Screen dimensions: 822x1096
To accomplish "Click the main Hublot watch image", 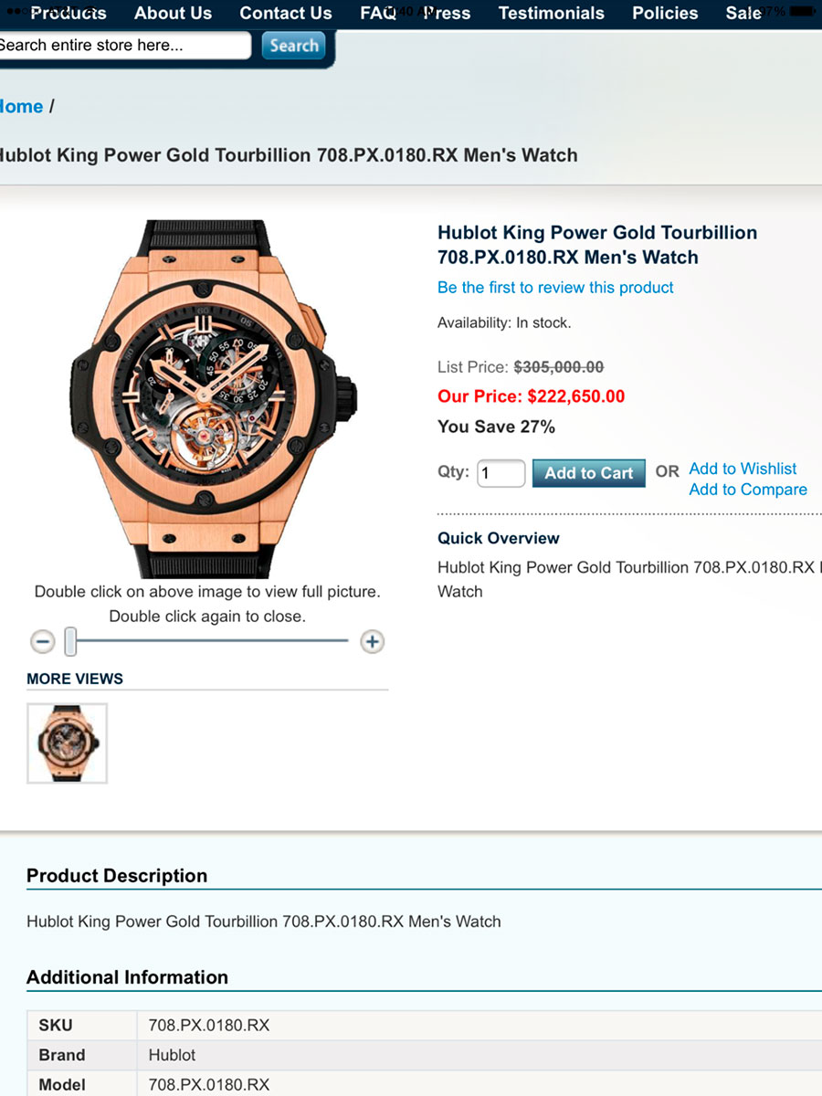I will click(211, 397).
